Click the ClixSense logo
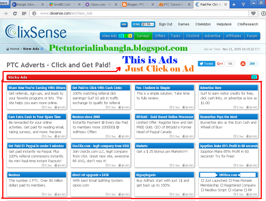Image resolution: width=266 pixels, height=201 pixels. (36, 32)
